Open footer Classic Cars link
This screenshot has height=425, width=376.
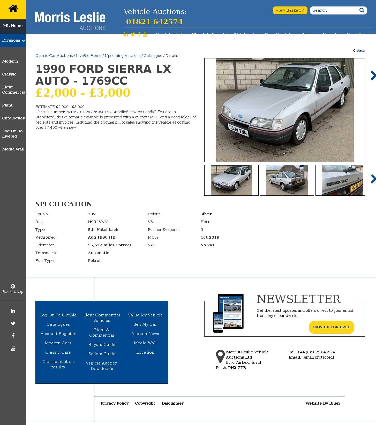click(58, 352)
